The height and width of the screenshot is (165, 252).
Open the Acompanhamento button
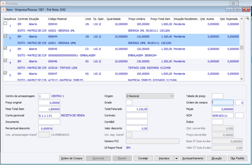pyautogui.click(x=193, y=158)
